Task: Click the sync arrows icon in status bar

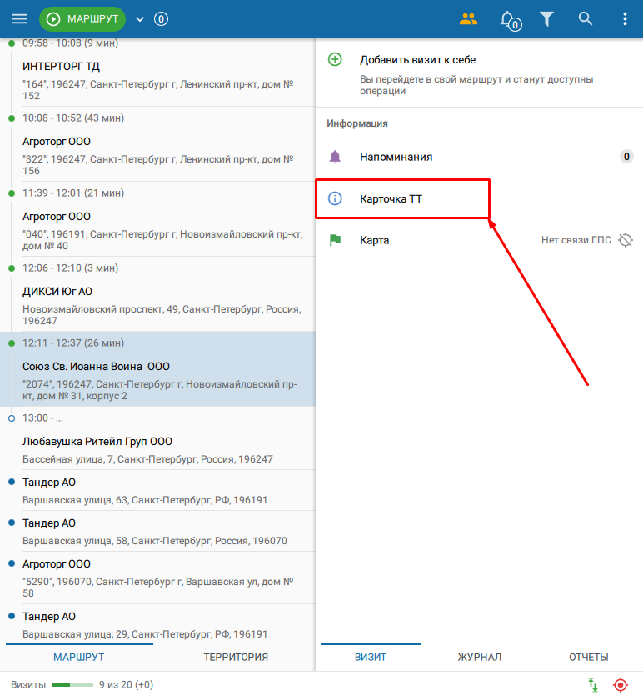Action: (x=593, y=685)
